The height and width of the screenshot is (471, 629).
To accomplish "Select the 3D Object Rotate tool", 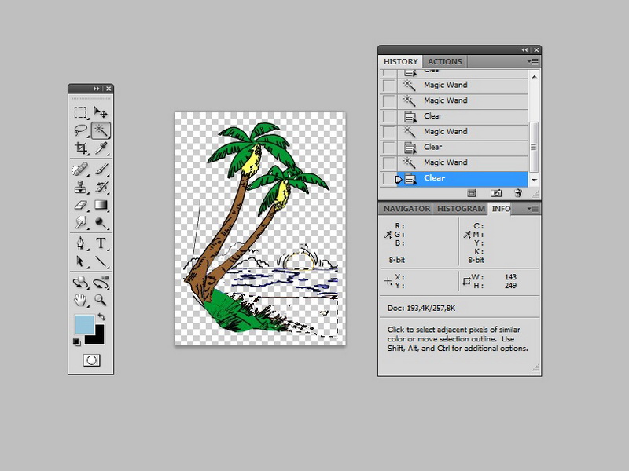I will pos(81,282).
